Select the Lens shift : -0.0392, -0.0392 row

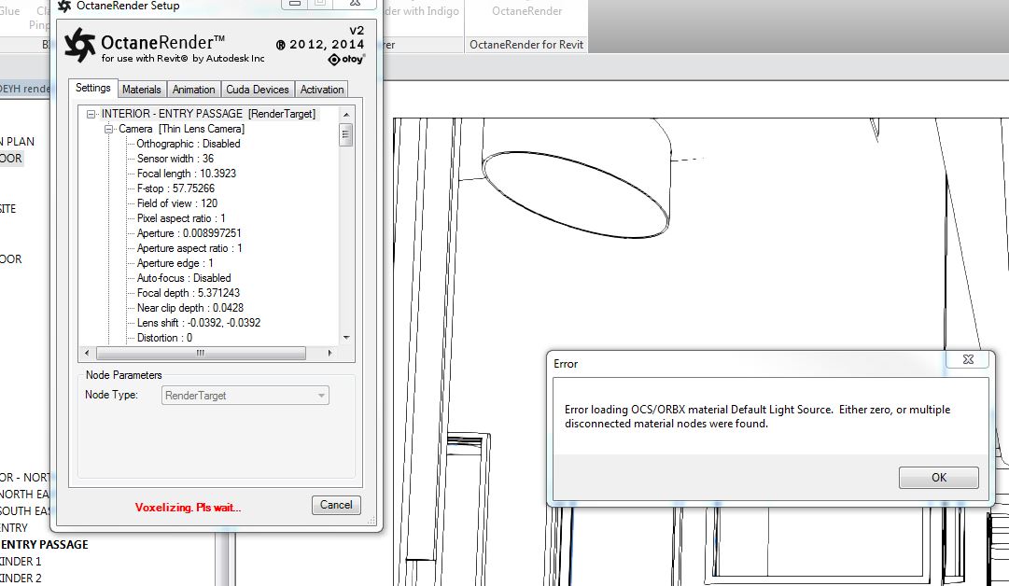[199, 323]
